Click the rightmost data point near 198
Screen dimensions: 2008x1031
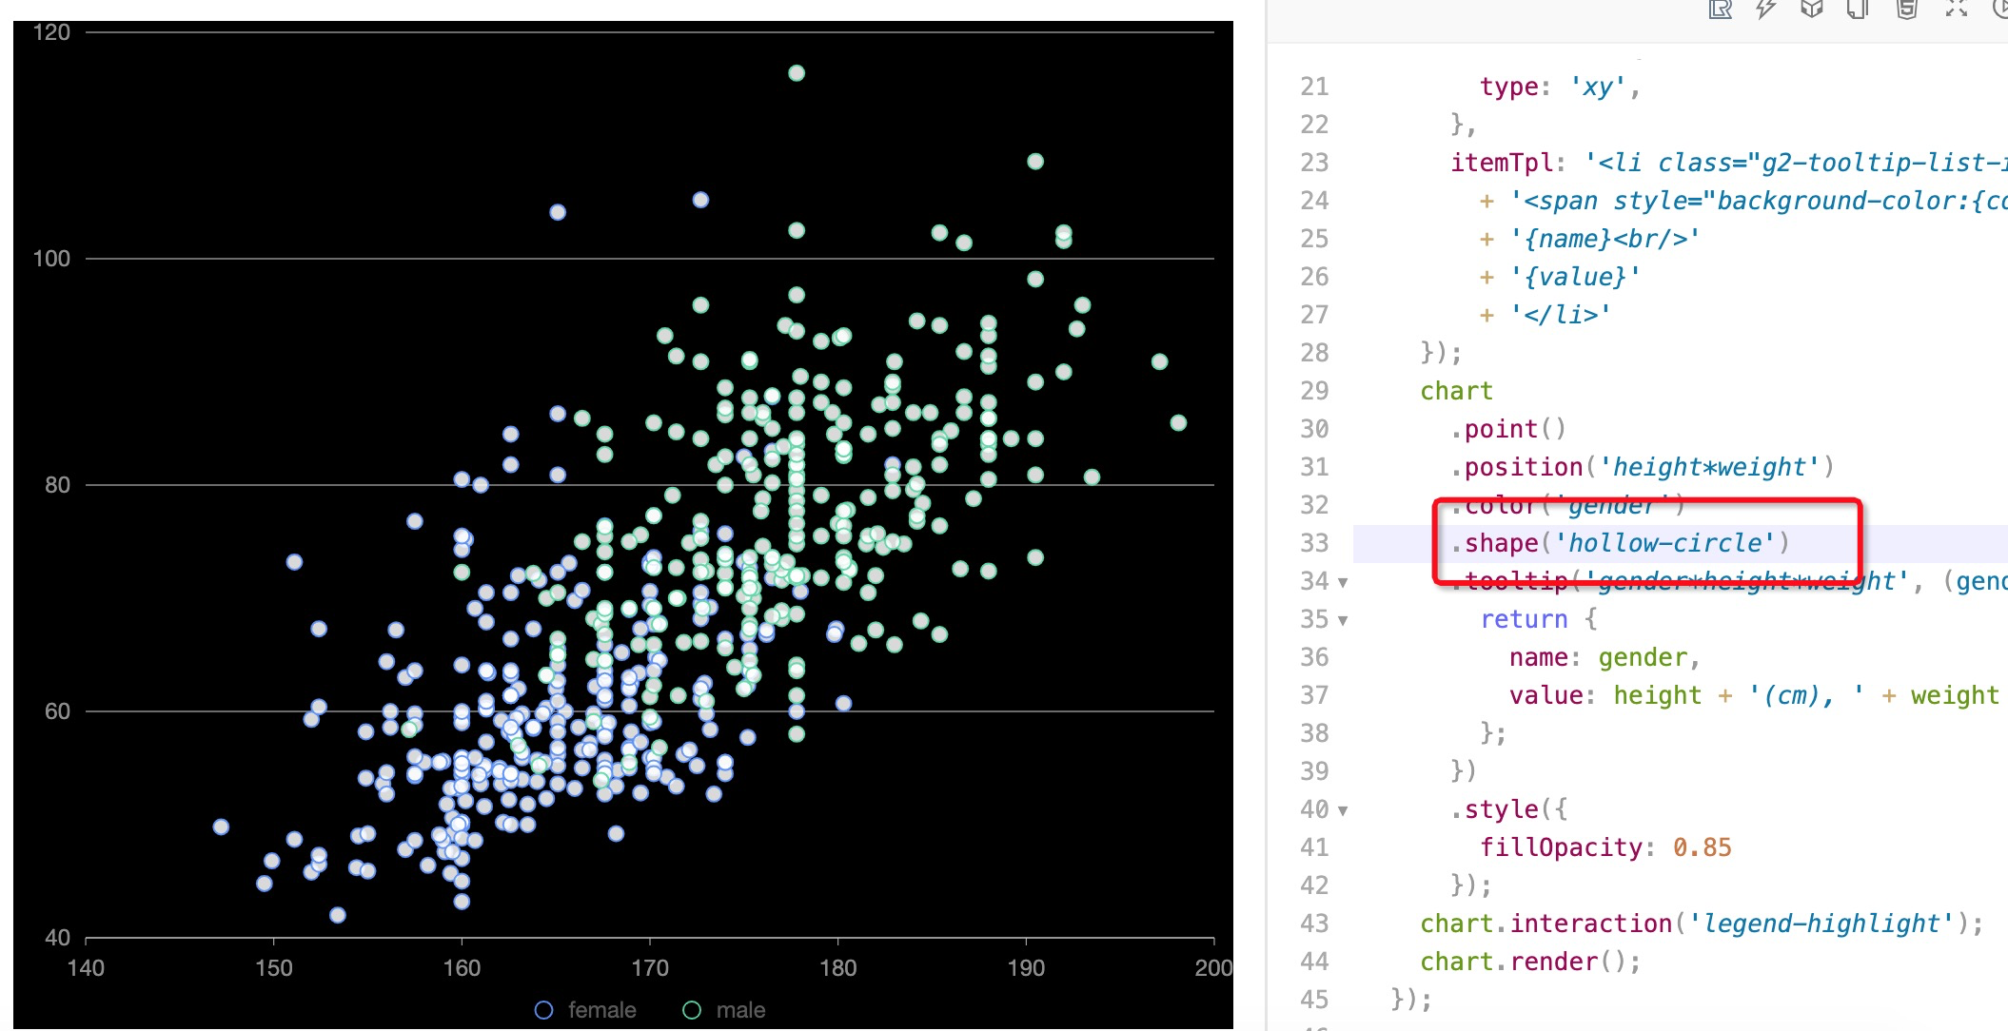[x=1178, y=422]
